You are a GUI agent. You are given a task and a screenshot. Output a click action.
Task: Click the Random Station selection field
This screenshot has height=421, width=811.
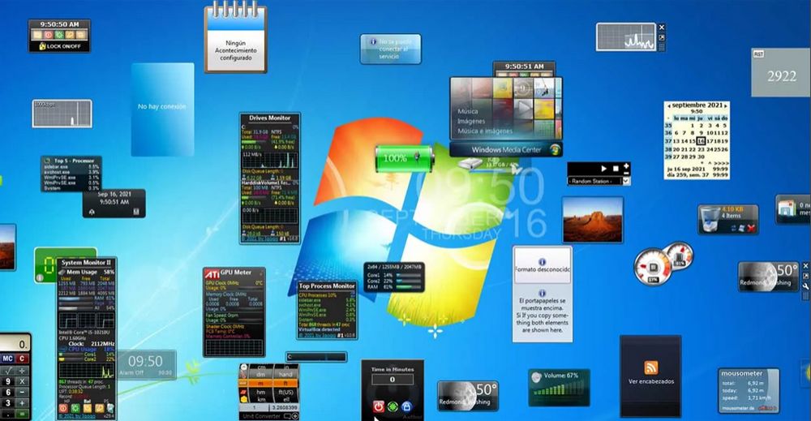pos(594,181)
